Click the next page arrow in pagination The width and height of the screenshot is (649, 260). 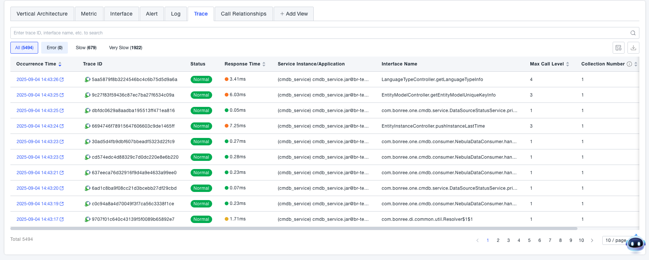coord(592,240)
